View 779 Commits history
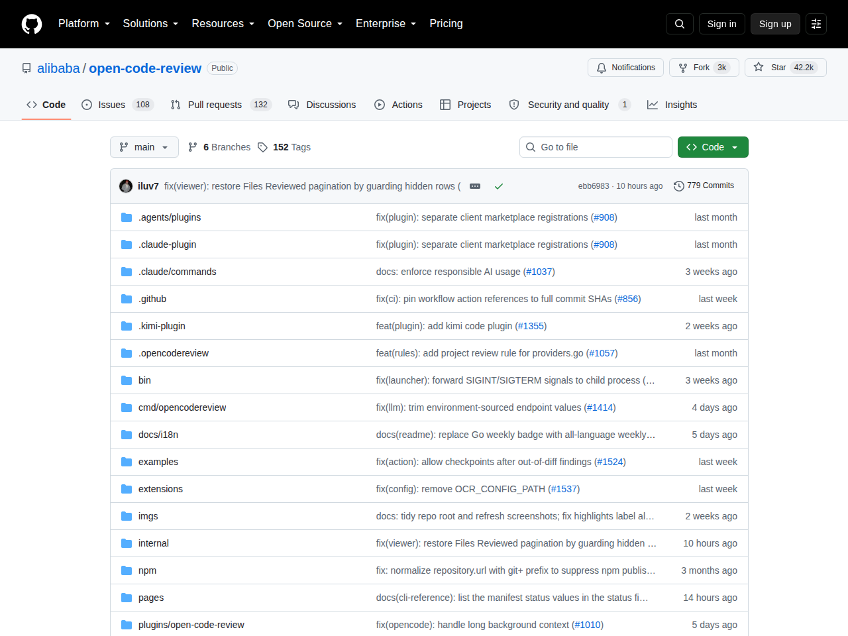 (704, 185)
